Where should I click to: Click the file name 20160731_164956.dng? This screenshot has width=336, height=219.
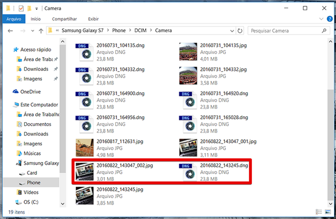tap(121, 117)
